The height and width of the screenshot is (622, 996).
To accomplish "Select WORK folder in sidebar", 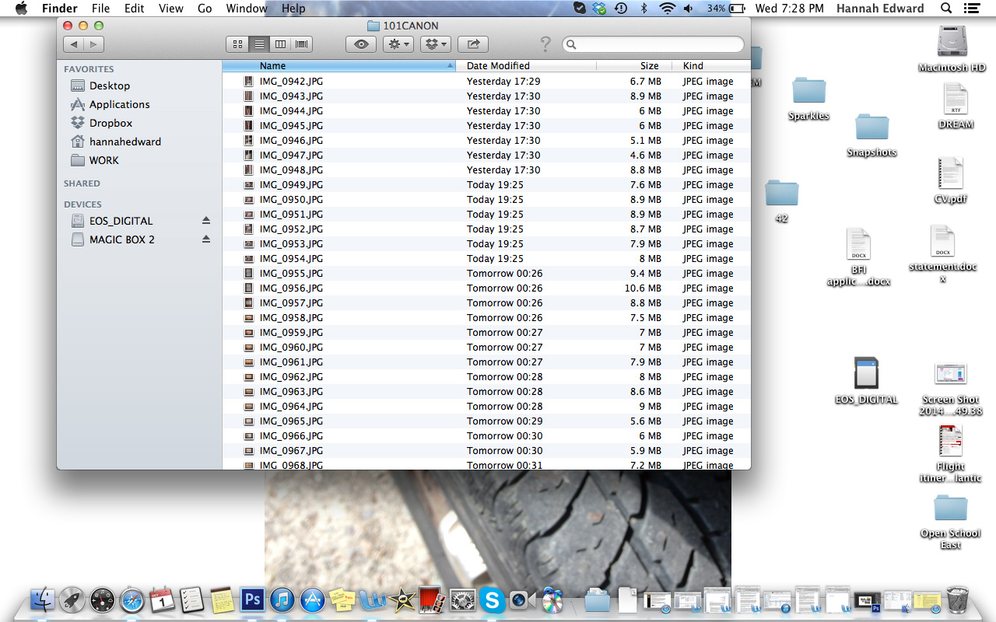I will (103, 160).
